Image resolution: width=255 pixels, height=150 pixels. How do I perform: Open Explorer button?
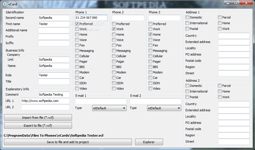149,142
